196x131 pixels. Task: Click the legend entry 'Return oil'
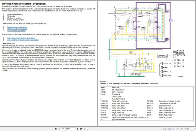115,87
